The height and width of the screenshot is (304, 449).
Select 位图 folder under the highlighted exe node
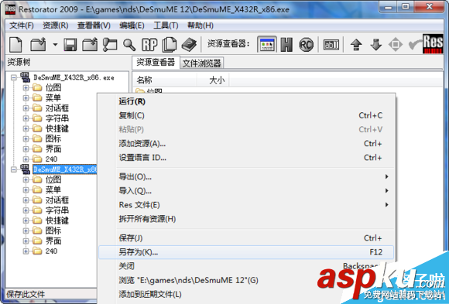point(53,179)
